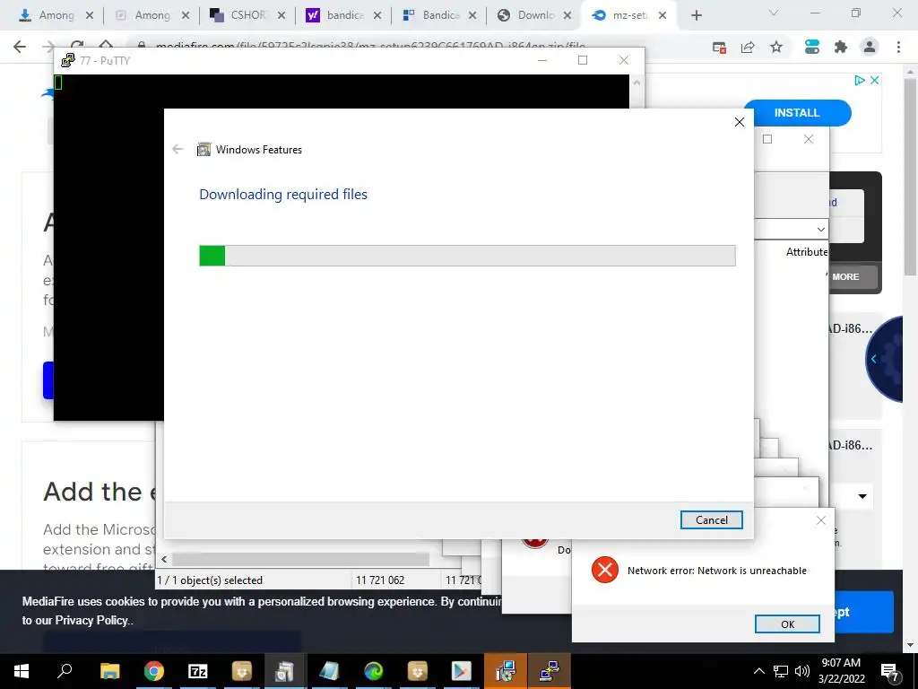Close the mz-set tab
The image size is (918, 689).
pyautogui.click(x=663, y=16)
